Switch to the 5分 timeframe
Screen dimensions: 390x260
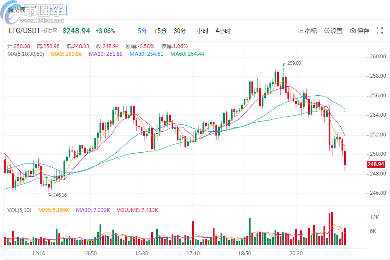[142, 31]
